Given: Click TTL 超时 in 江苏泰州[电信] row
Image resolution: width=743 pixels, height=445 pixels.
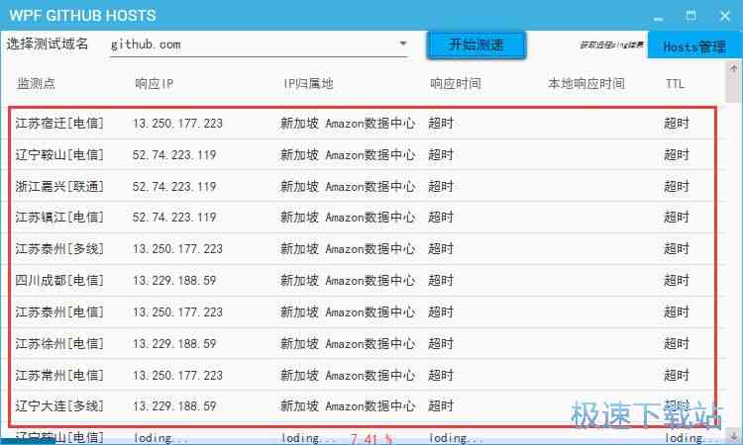Looking at the screenshot, I should point(677,312).
